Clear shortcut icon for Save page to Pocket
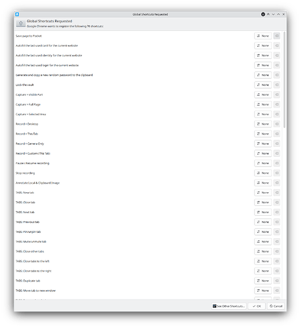Screen dimensions: 300x328 click(277, 36)
